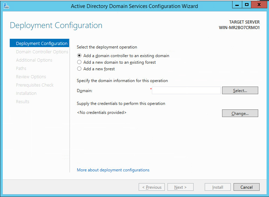
Task: Cancel the configuration wizard
Action: click(246, 187)
